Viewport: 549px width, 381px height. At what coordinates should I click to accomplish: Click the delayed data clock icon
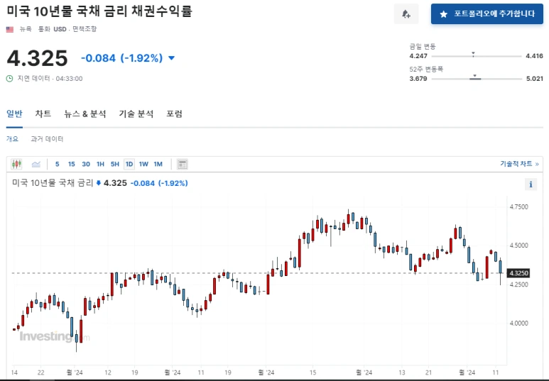click(10, 78)
